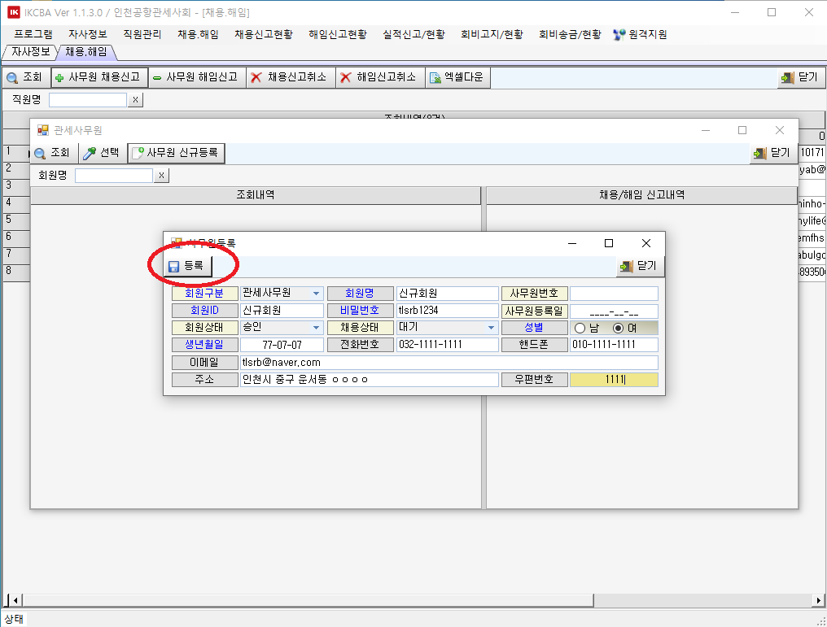Clear 회원명 search with X button

[162, 175]
